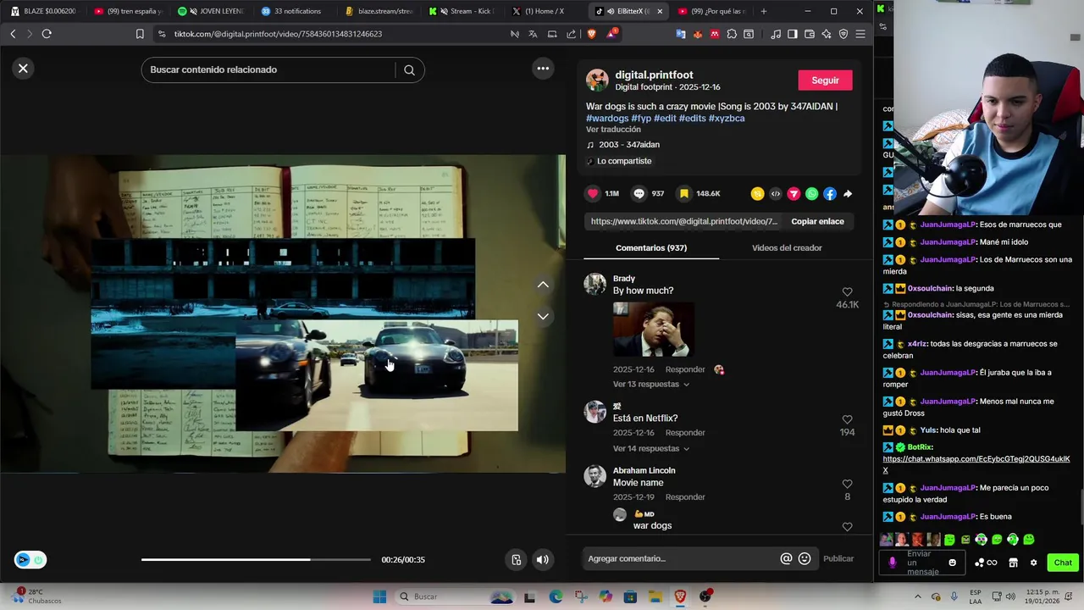Toggle video mute speaker button
Screen dimensions: 1084x610
[543, 559]
